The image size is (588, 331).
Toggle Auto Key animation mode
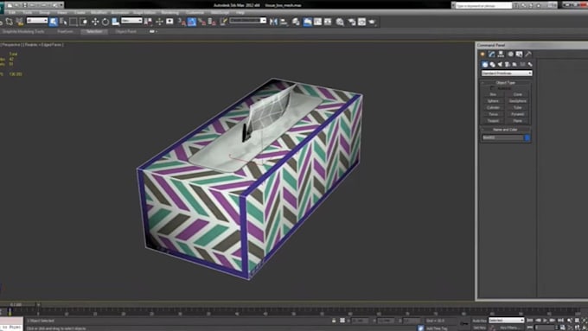[480, 321]
